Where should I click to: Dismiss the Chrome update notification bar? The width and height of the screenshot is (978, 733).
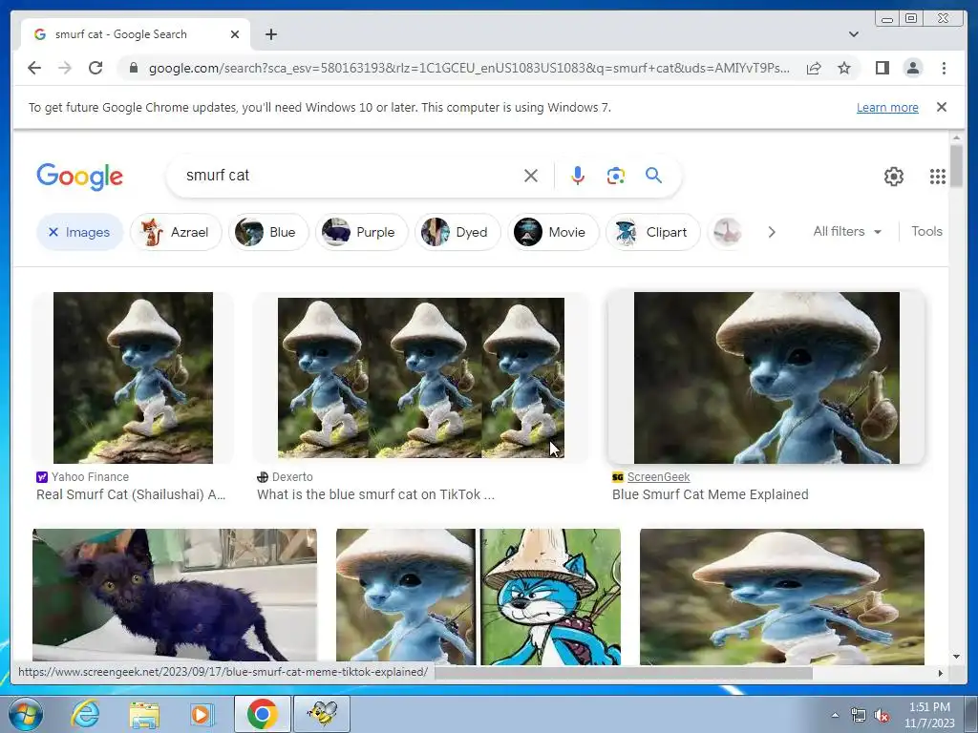tap(941, 107)
